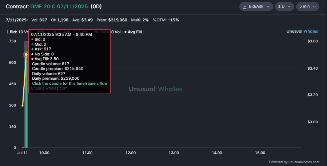The width and height of the screenshot is (327, 166).
Task: Click the Avg: $3.49 stat
Action: tap(82, 20)
